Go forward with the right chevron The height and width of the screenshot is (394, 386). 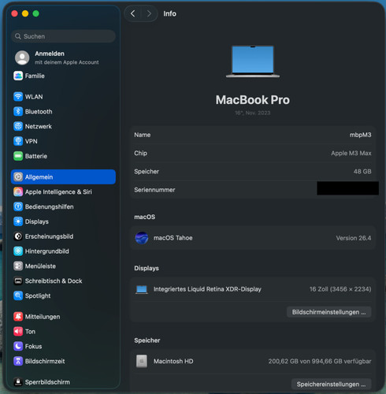[149, 13]
